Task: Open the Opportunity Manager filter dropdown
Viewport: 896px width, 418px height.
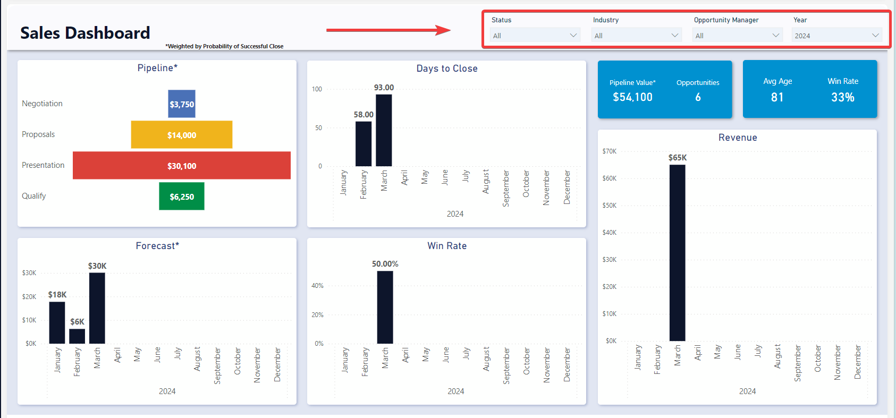Action: pos(737,36)
